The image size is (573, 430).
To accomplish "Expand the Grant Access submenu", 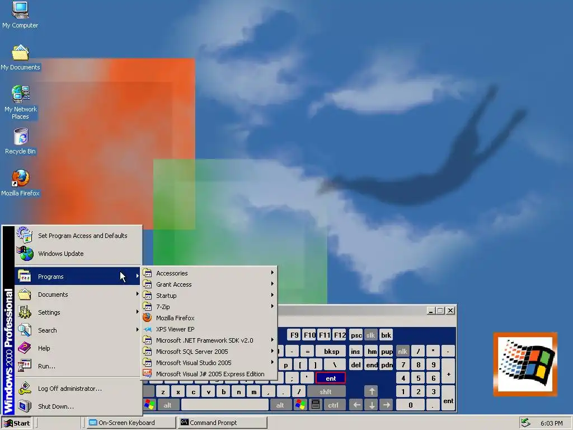I will pyautogui.click(x=210, y=284).
